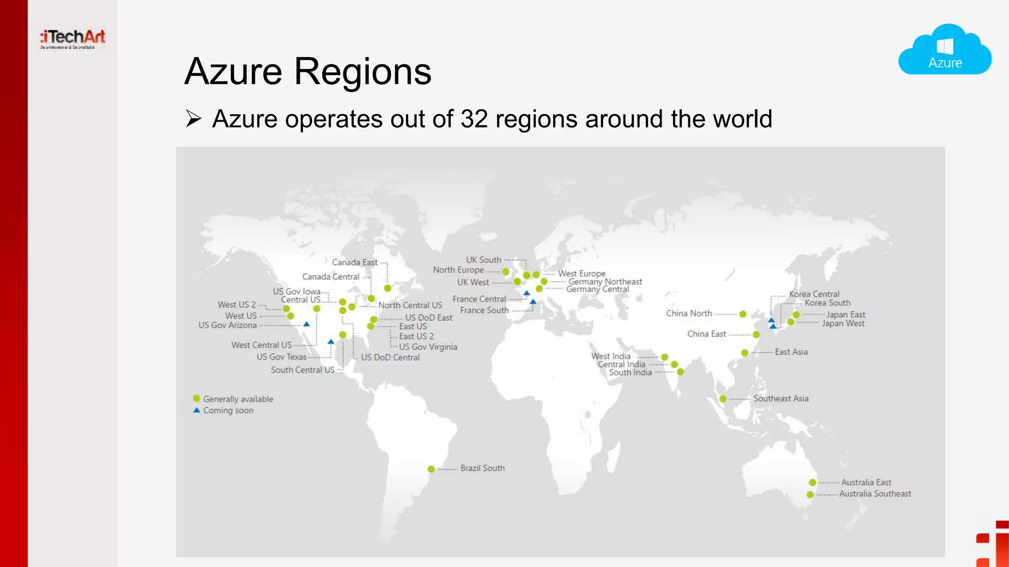Click the East US 2 label
The width and height of the screenshot is (1009, 567).
[x=416, y=337]
